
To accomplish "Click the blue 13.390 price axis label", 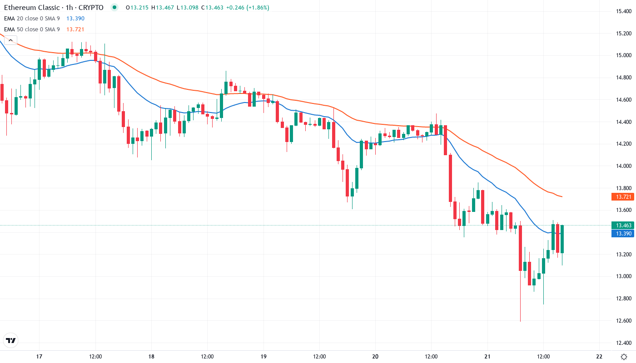I will 622,233.
